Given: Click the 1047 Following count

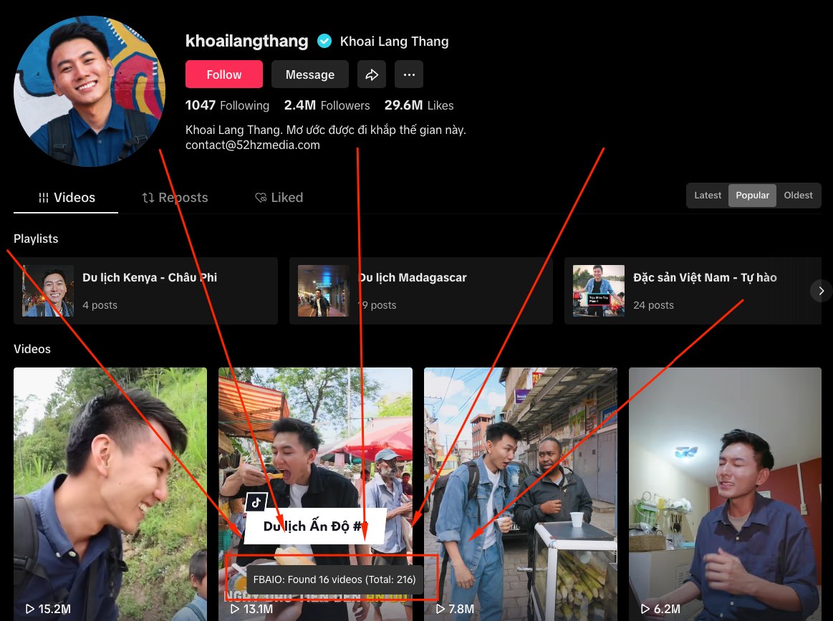Looking at the screenshot, I should pyautogui.click(x=227, y=105).
